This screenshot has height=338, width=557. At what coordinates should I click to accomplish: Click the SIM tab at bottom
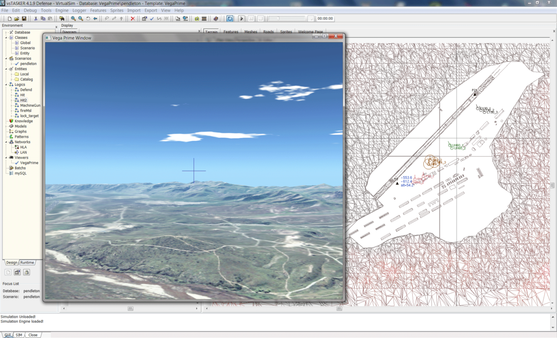click(x=19, y=335)
